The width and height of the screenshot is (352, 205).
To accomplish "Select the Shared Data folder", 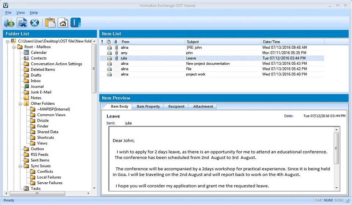I will (48, 132).
